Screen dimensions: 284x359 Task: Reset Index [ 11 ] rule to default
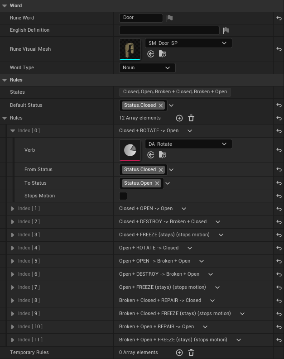point(279,340)
